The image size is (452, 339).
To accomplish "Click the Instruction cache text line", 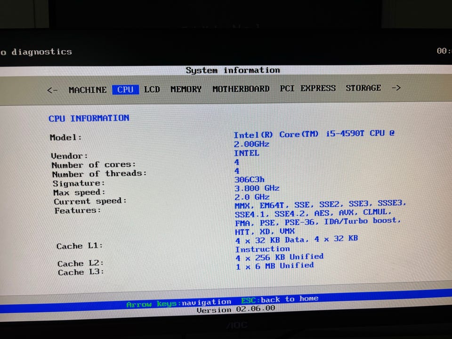I will (263, 249).
